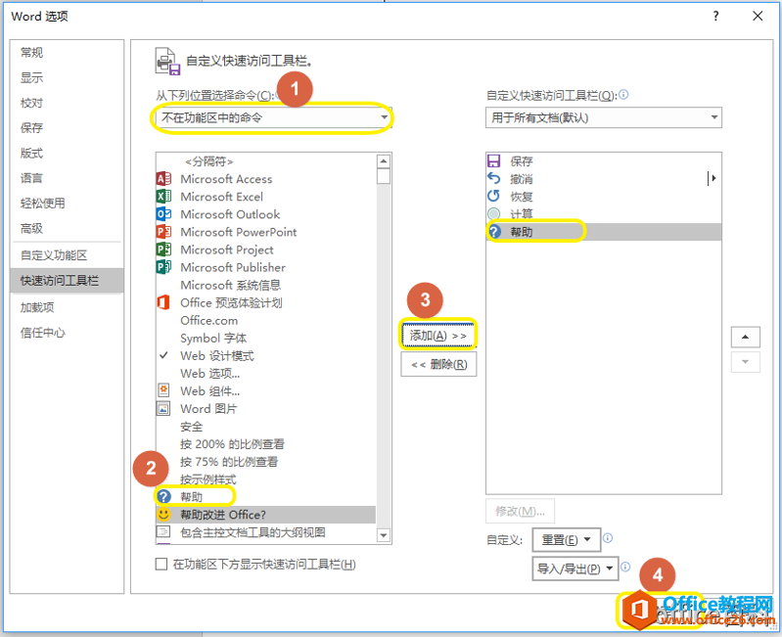Select Symbol 字体 in the command list
Screen dimensions: 782x637
pyautogui.click(x=265, y=338)
